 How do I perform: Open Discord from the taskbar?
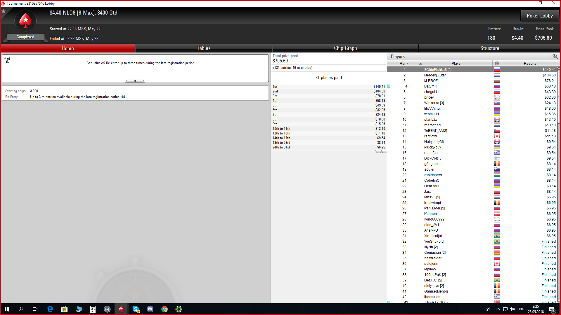click(150, 309)
